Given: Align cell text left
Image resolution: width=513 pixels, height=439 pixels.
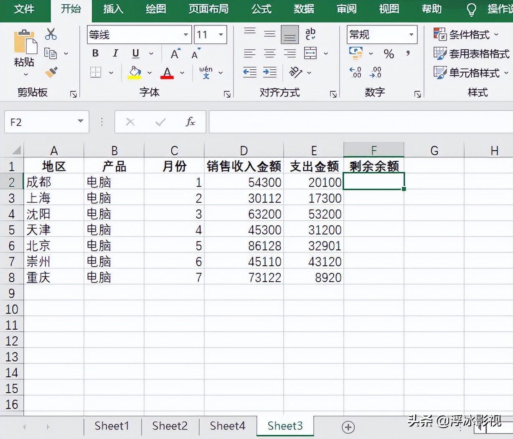Looking at the screenshot, I should coord(250,53).
